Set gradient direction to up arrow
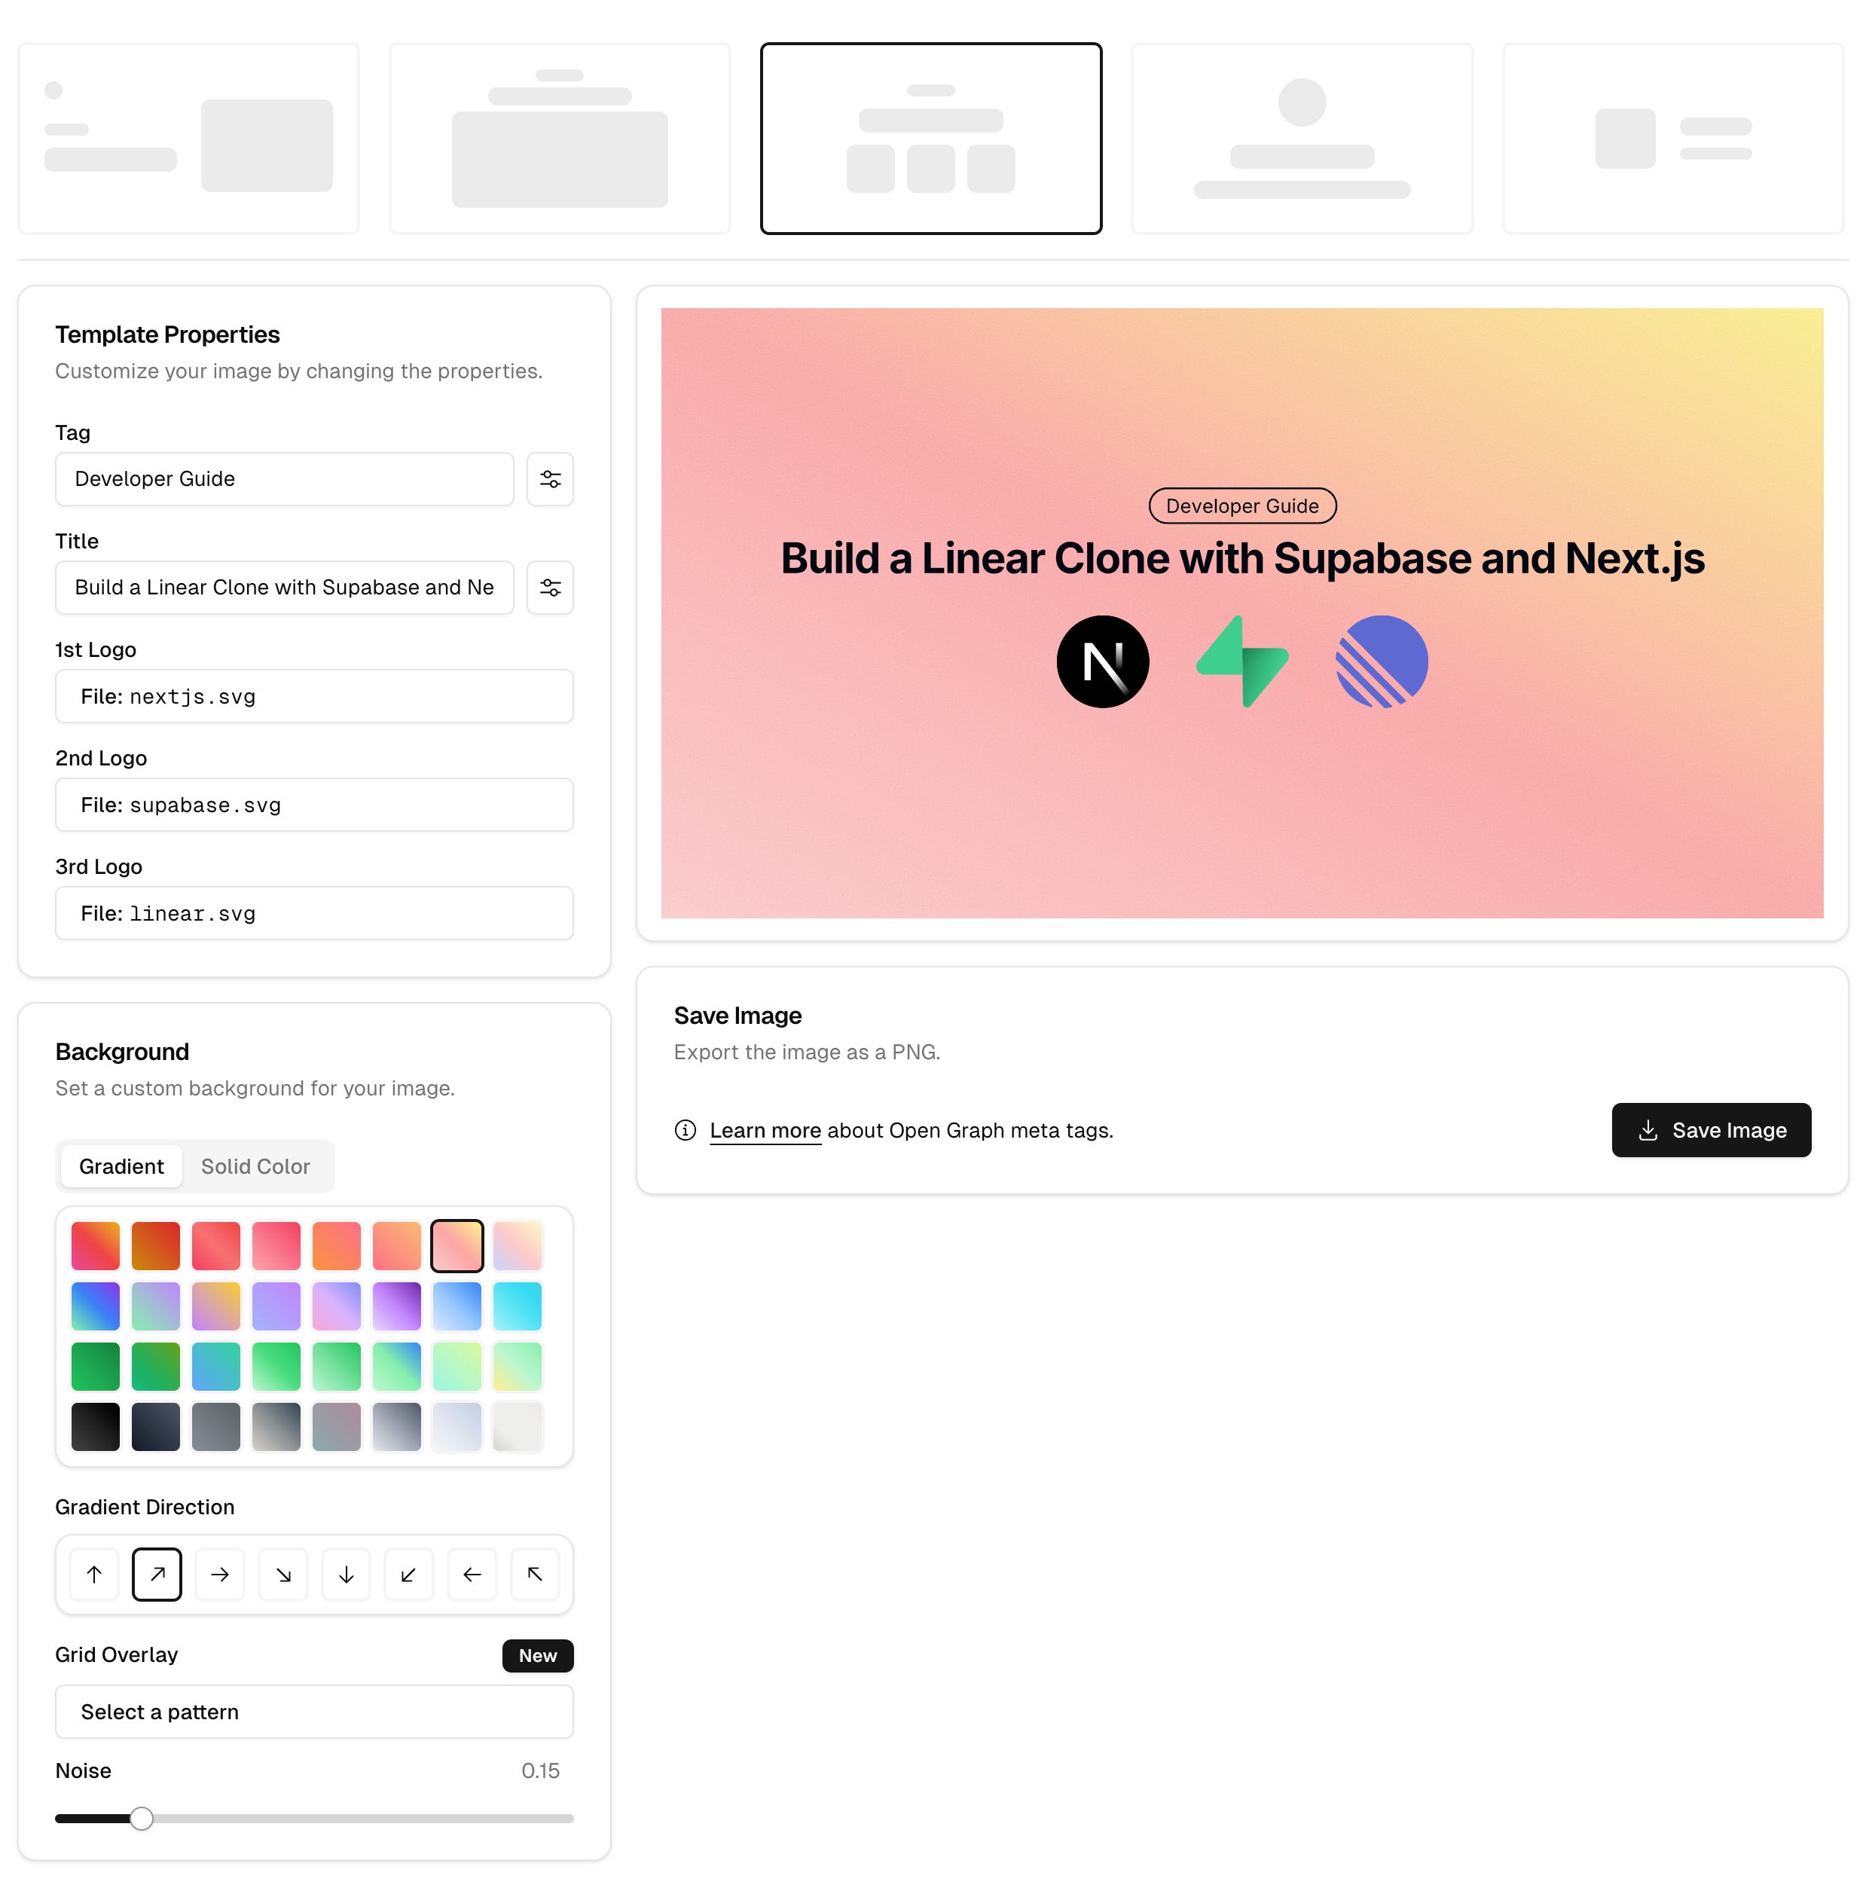This screenshot has width=1872, height=1891. click(94, 1574)
